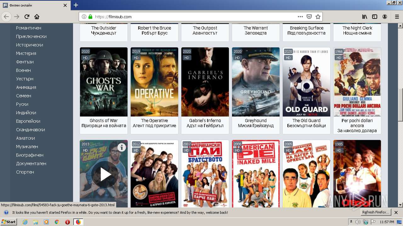Open a new tab with plus button
The width and height of the screenshot is (403, 226).
pyautogui.click(x=76, y=5)
